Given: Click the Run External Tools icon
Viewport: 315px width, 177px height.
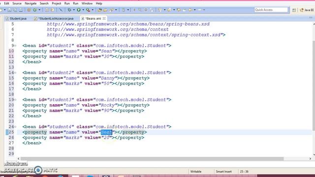Looking at the screenshot, I should pos(88,10).
